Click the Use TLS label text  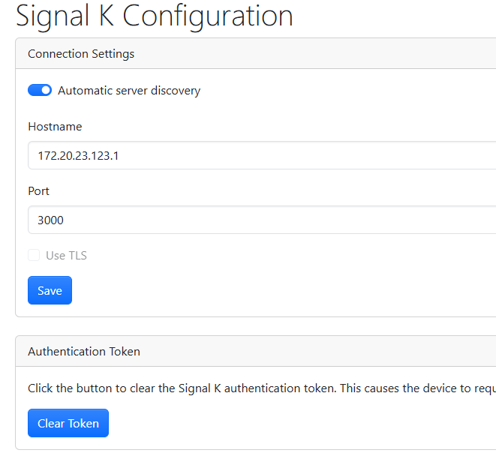pos(67,256)
